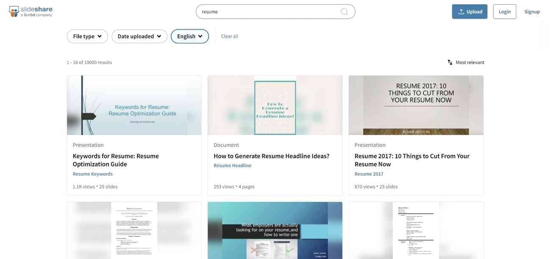Open the English language dropdown
Screen dimensions: 551x259
[190, 36]
